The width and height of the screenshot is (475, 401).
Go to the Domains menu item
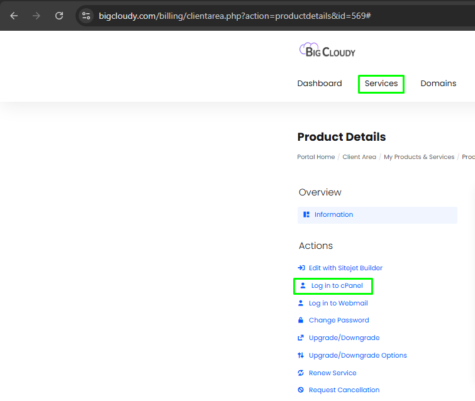pyautogui.click(x=439, y=84)
